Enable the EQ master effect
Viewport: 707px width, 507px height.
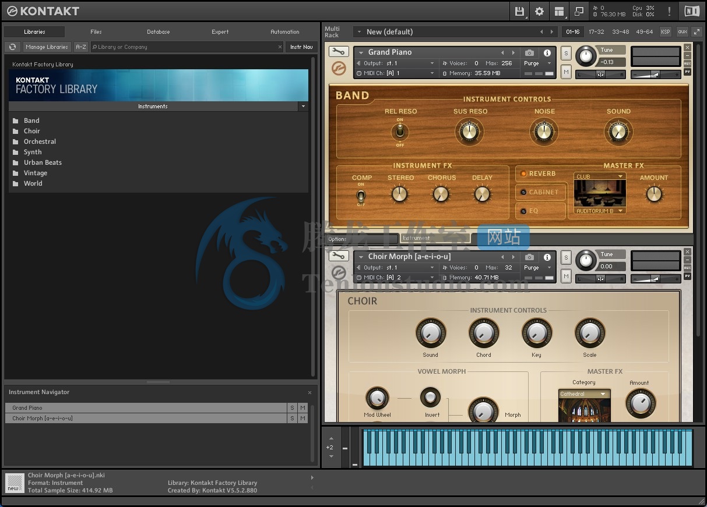(523, 211)
